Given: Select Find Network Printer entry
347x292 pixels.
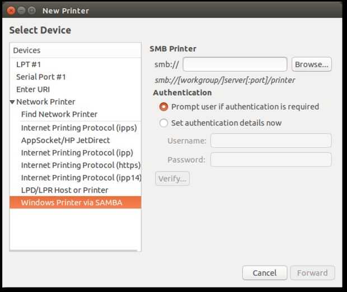Looking at the screenshot, I should coord(59,114).
